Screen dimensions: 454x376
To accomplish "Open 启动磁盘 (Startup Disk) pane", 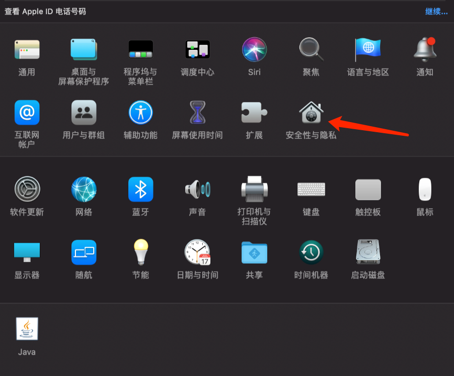I will 368,252.
